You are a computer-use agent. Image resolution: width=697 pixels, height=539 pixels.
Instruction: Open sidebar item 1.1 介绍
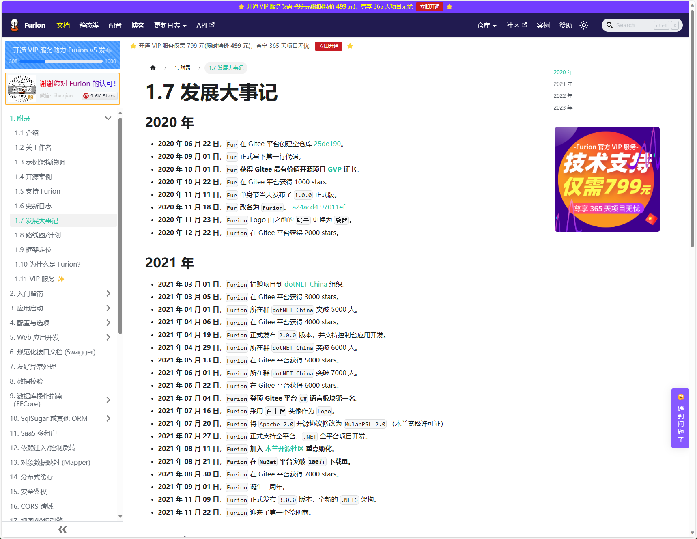coord(63,133)
